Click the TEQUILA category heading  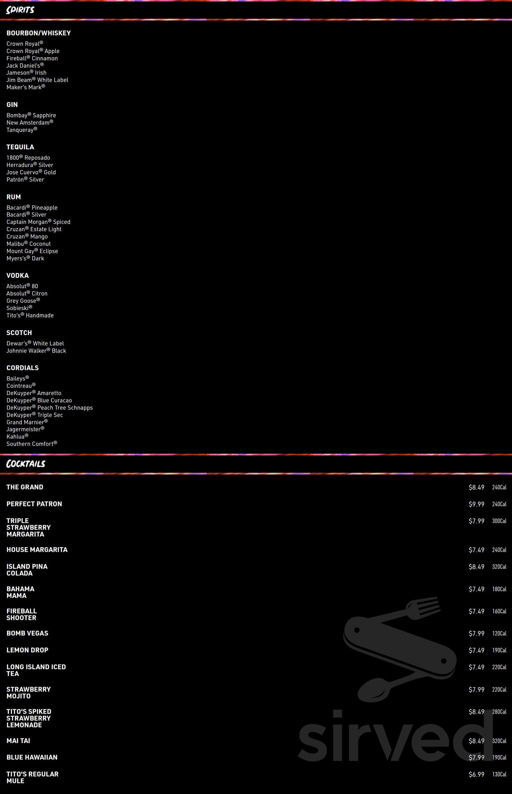click(x=20, y=147)
